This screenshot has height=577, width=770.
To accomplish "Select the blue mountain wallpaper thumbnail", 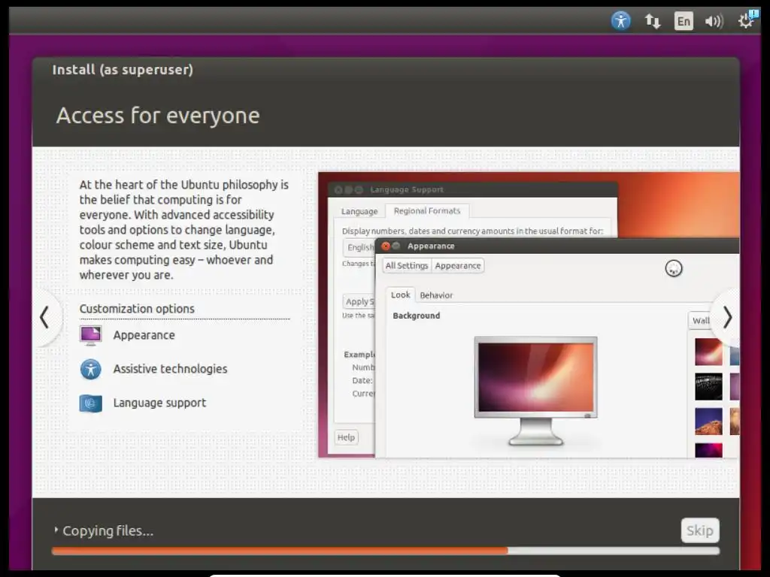I will coord(708,421).
